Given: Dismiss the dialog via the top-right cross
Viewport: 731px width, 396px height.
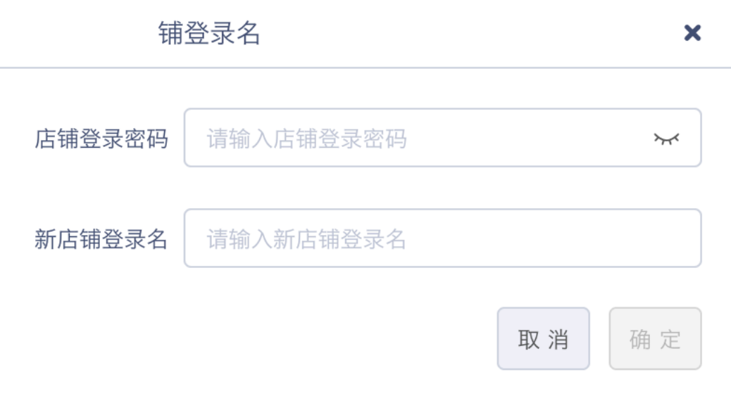Looking at the screenshot, I should (x=692, y=33).
